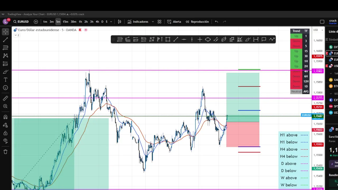Image resolution: width=338 pixels, height=190 pixels.
Task: Pick the vertical line tool in favorites bar
Action: click(192, 39)
